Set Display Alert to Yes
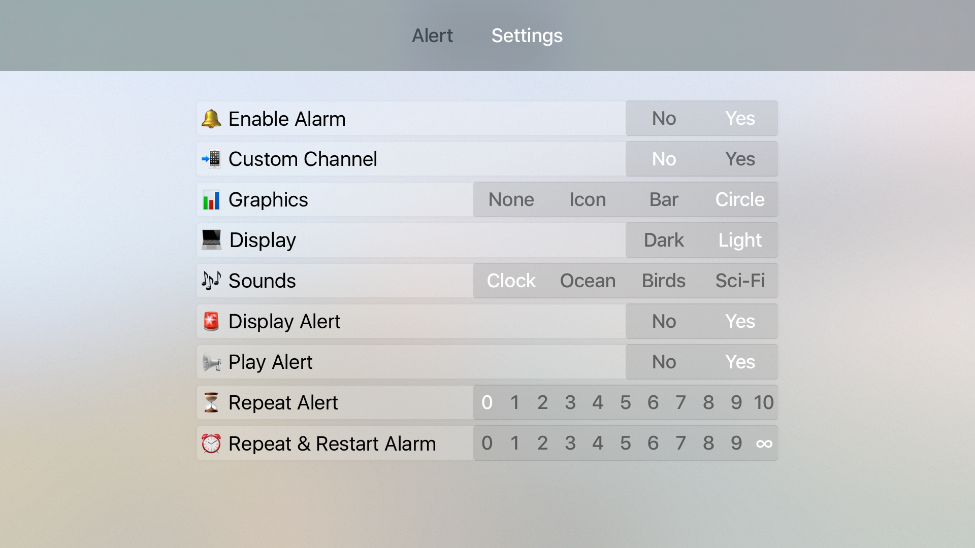The height and width of the screenshot is (548, 975). coord(740,321)
